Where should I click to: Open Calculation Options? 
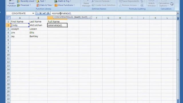[164, 3]
